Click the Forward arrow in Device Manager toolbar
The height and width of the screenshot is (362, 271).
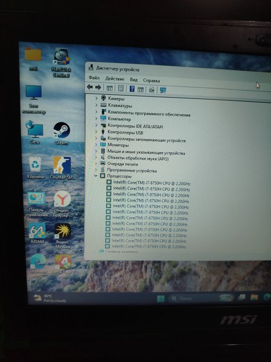[x=98, y=87]
